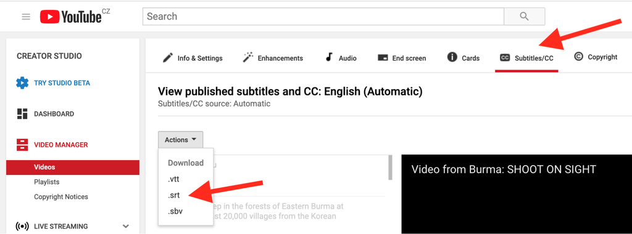Click the Info & Settings pencil icon
The width and height of the screenshot is (632, 234).
(168, 57)
